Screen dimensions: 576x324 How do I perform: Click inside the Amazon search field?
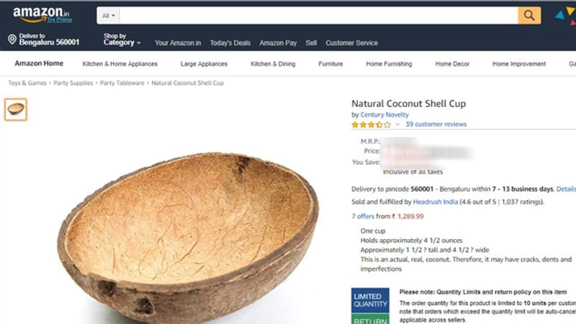(x=319, y=16)
